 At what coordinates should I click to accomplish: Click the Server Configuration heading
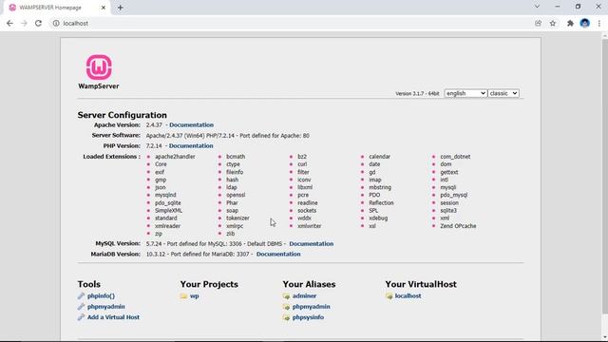[123, 115]
